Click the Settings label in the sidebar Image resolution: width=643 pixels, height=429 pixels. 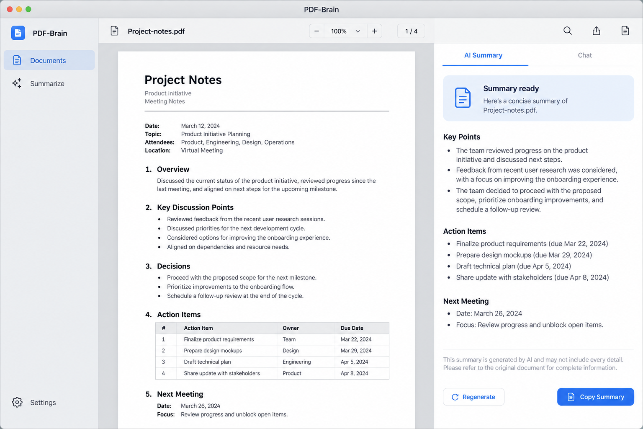click(x=43, y=403)
